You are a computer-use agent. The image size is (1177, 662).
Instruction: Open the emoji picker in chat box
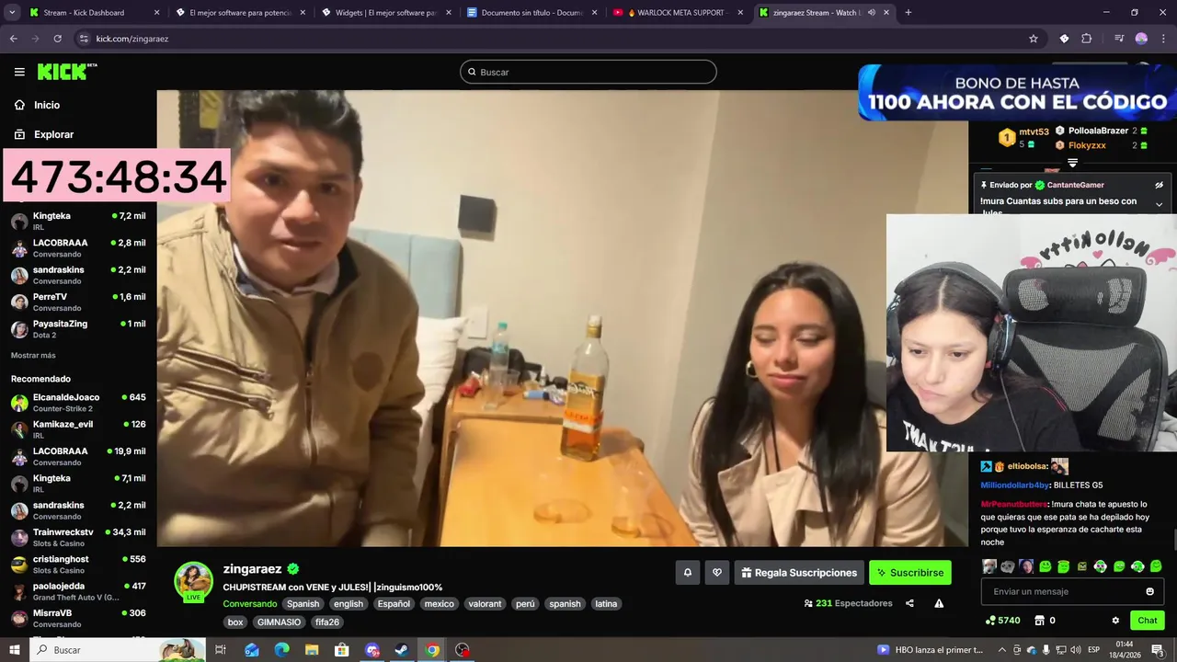tap(1149, 591)
